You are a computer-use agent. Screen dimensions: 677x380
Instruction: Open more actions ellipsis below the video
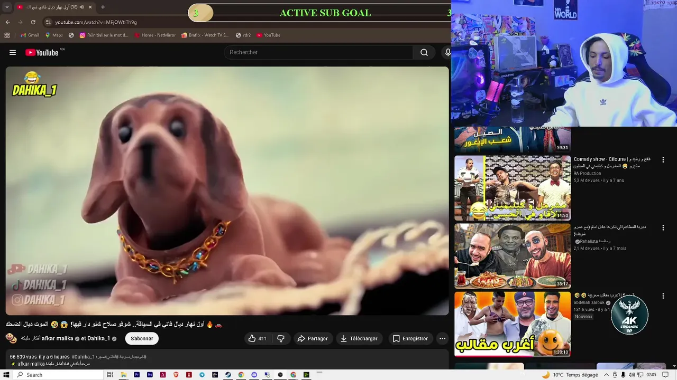[x=442, y=338]
